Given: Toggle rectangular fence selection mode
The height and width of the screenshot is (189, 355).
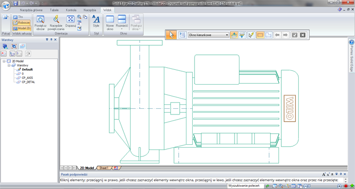Looking at the screenshot, I should coord(260,35).
